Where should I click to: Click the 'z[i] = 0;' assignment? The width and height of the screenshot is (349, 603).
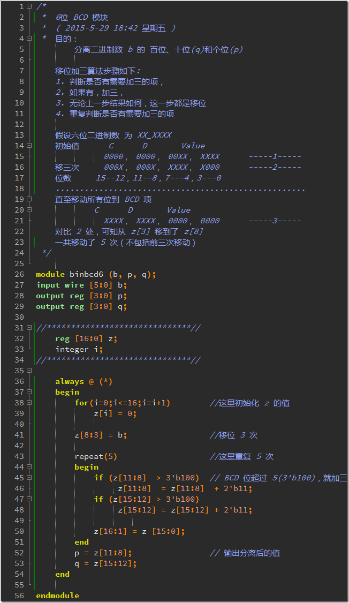[115, 413]
